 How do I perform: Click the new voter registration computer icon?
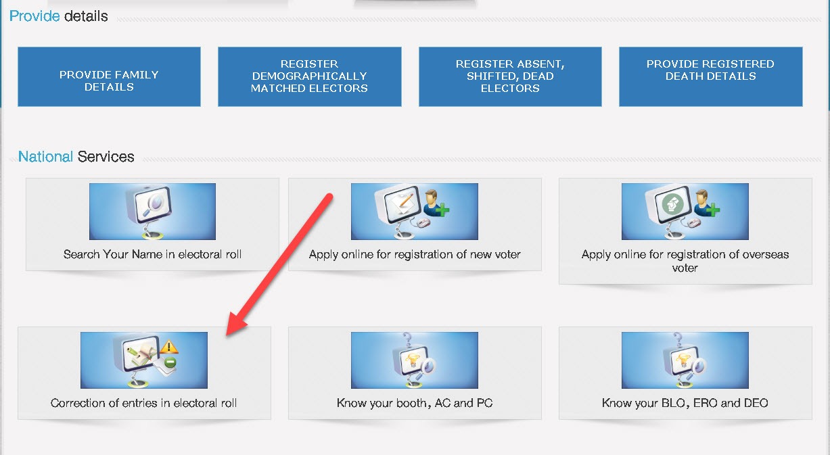click(x=414, y=210)
